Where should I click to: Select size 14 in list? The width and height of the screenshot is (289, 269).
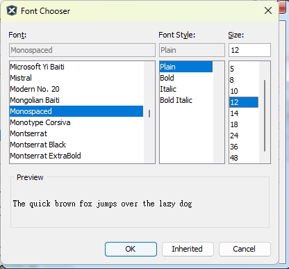[244, 113]
